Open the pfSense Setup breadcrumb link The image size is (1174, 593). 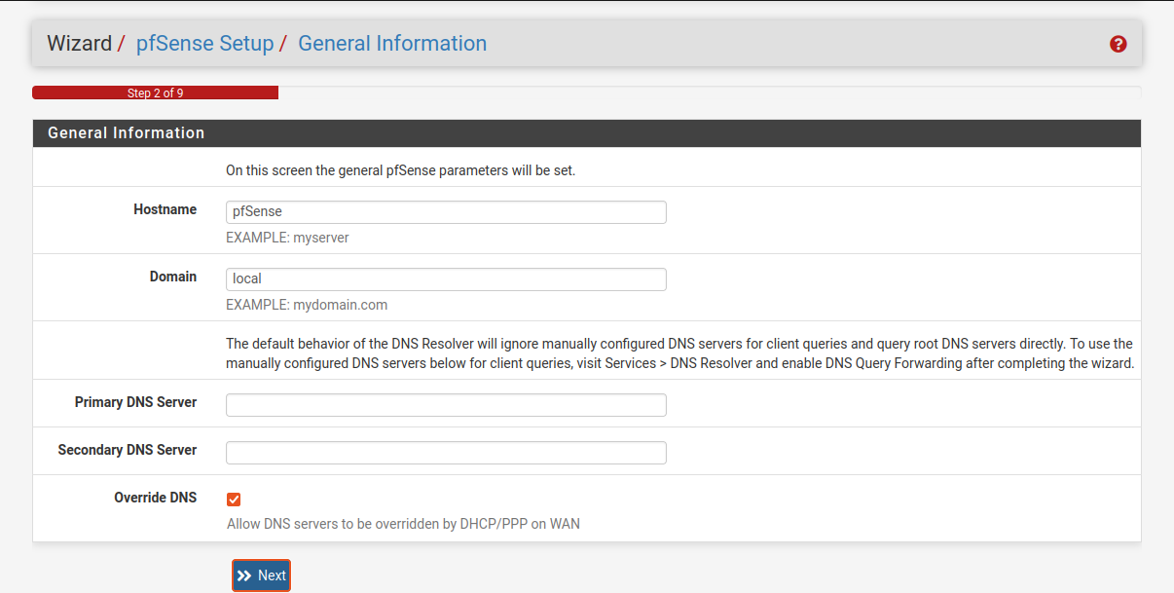[204, 44]
